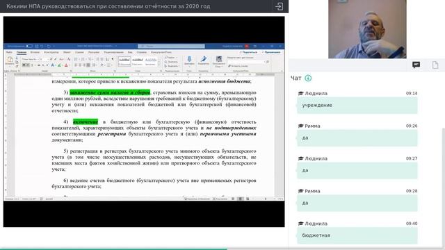Screen dimensions: 445x250
Task: Click the ConsultantPlus icon in the ribbon
Action: (x=219, y=59)
